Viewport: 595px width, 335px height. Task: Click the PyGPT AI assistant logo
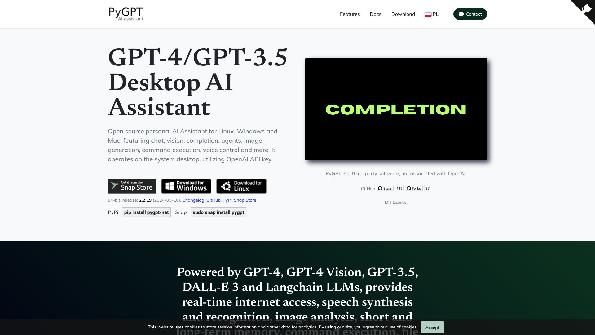click(126, 14)
